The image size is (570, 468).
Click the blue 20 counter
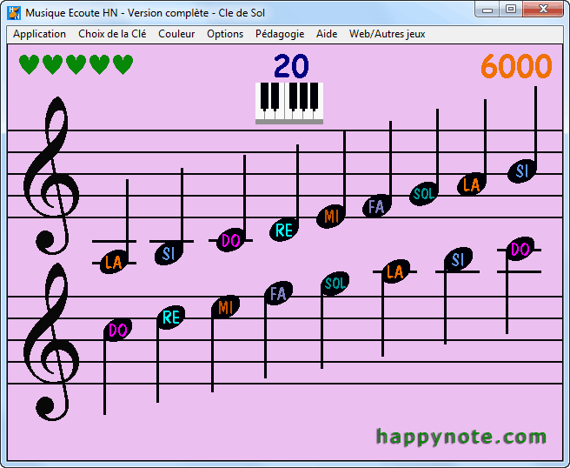point(291,66)
